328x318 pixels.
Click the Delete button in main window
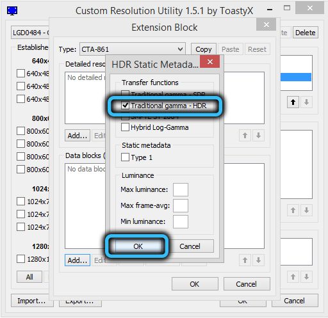(x=306, y=33)
